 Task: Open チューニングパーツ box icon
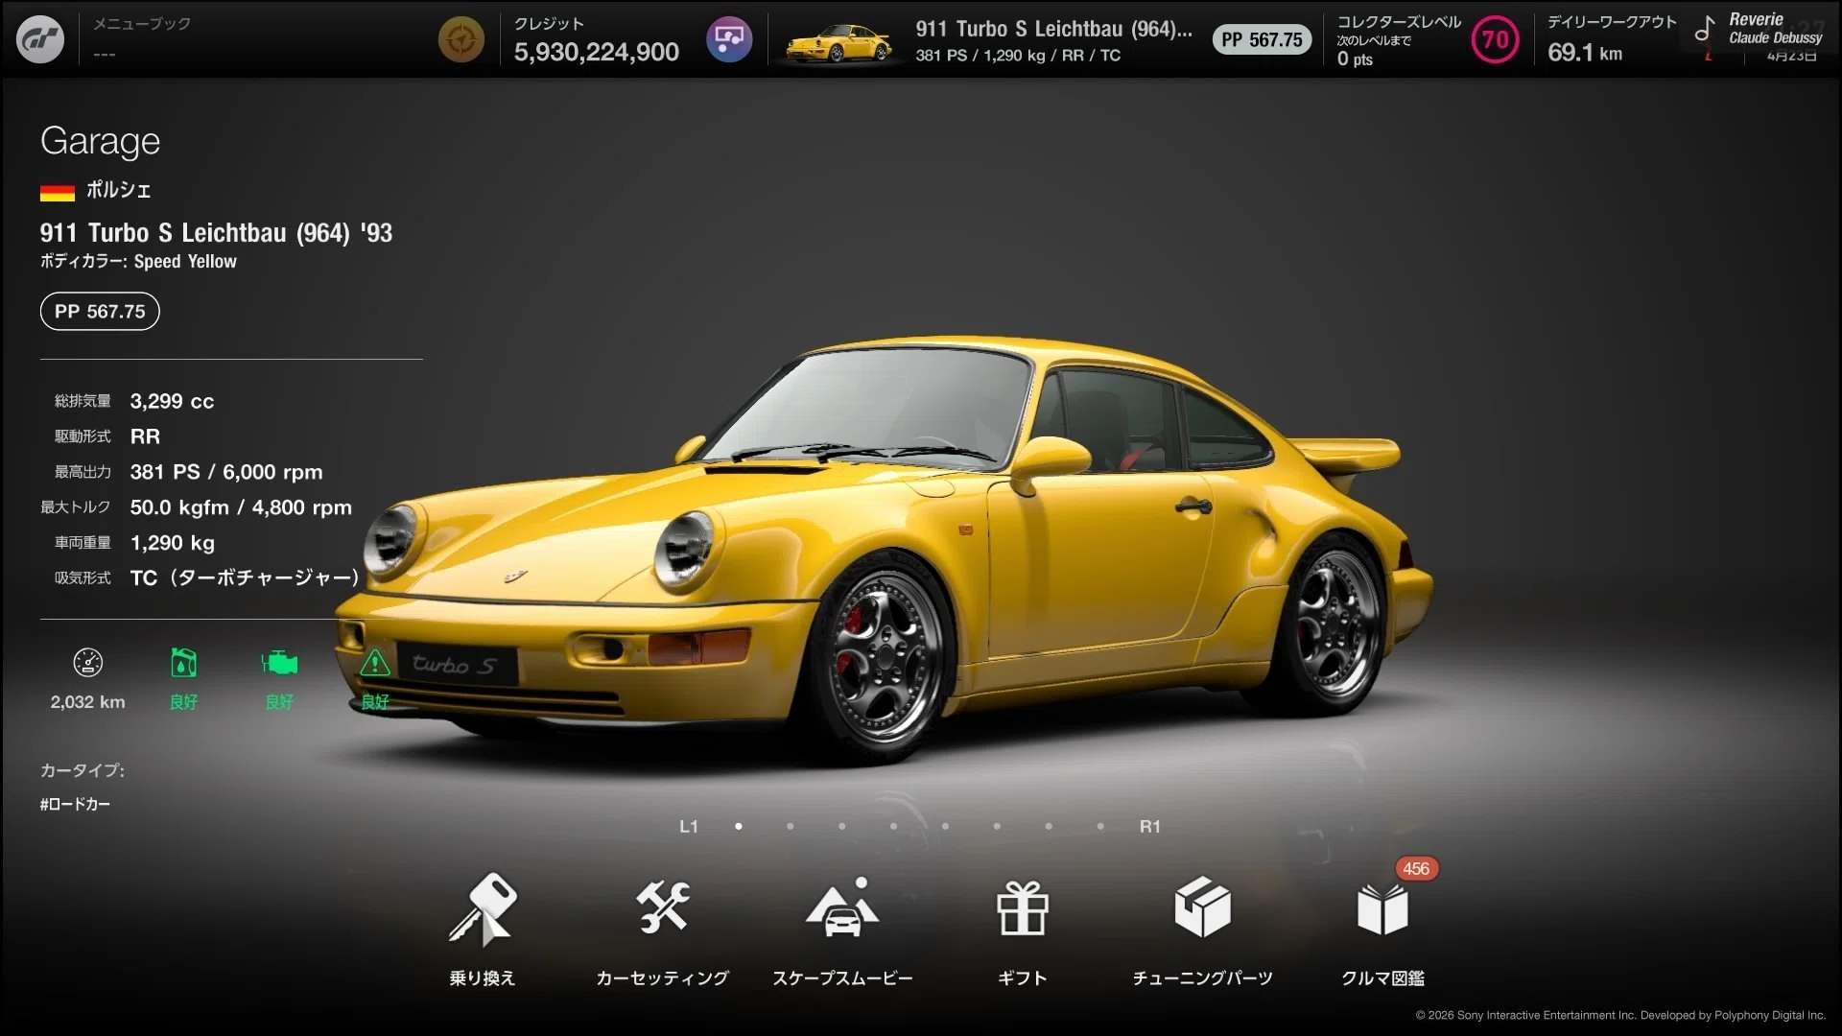tap(1202, 906)
